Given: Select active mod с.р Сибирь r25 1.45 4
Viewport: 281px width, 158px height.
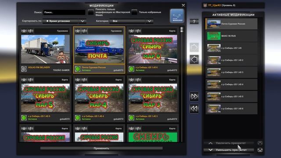Looking at the screenshot, I should (231, 84).
